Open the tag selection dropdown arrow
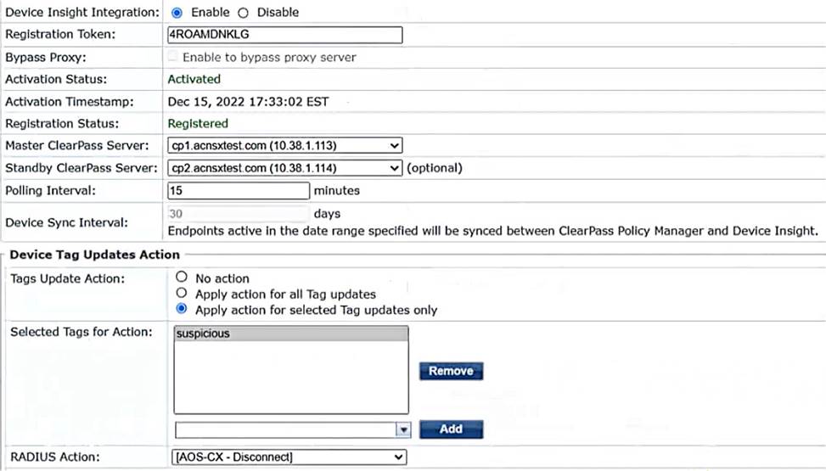The height and width of the screenshot is (471, 826). click(403, 430)
